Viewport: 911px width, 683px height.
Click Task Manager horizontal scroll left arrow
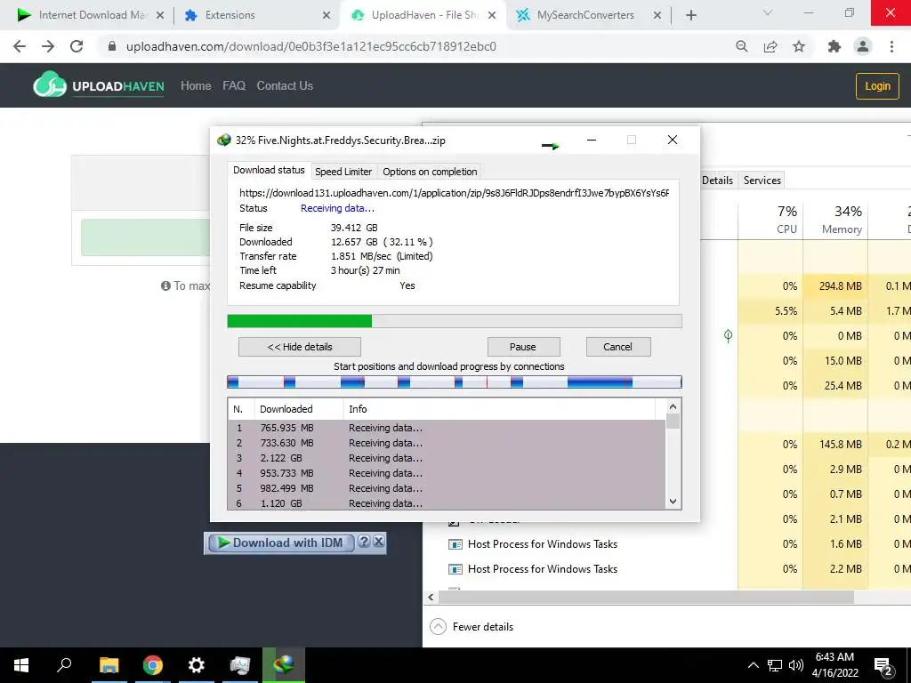click(431, 597)
